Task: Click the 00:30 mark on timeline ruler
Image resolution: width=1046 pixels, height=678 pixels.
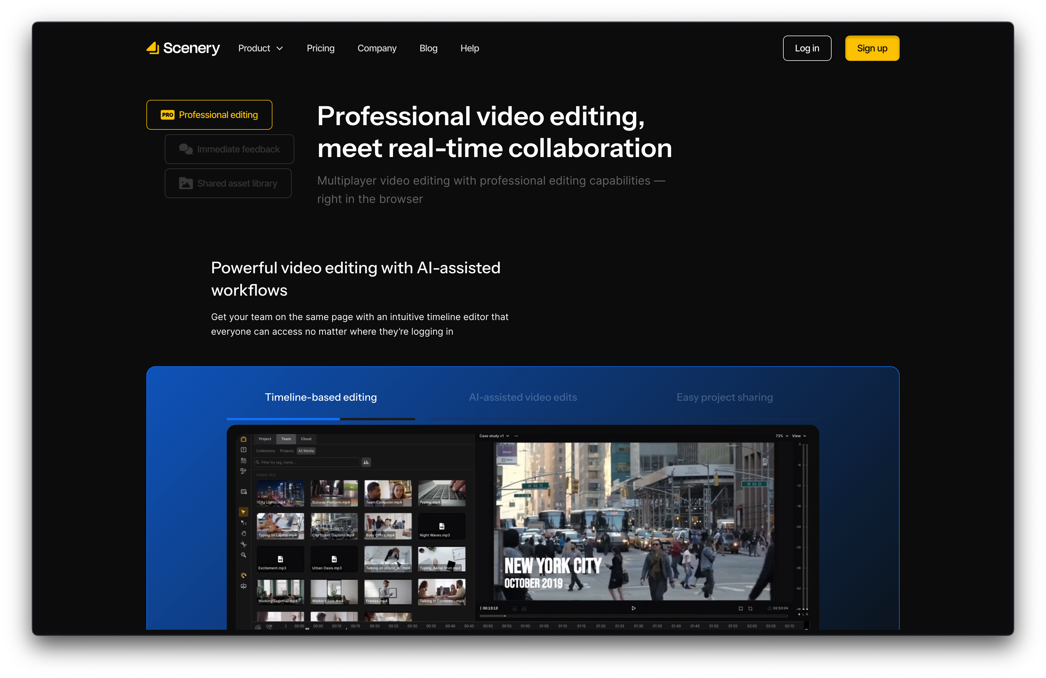Action: click(412, 626)
